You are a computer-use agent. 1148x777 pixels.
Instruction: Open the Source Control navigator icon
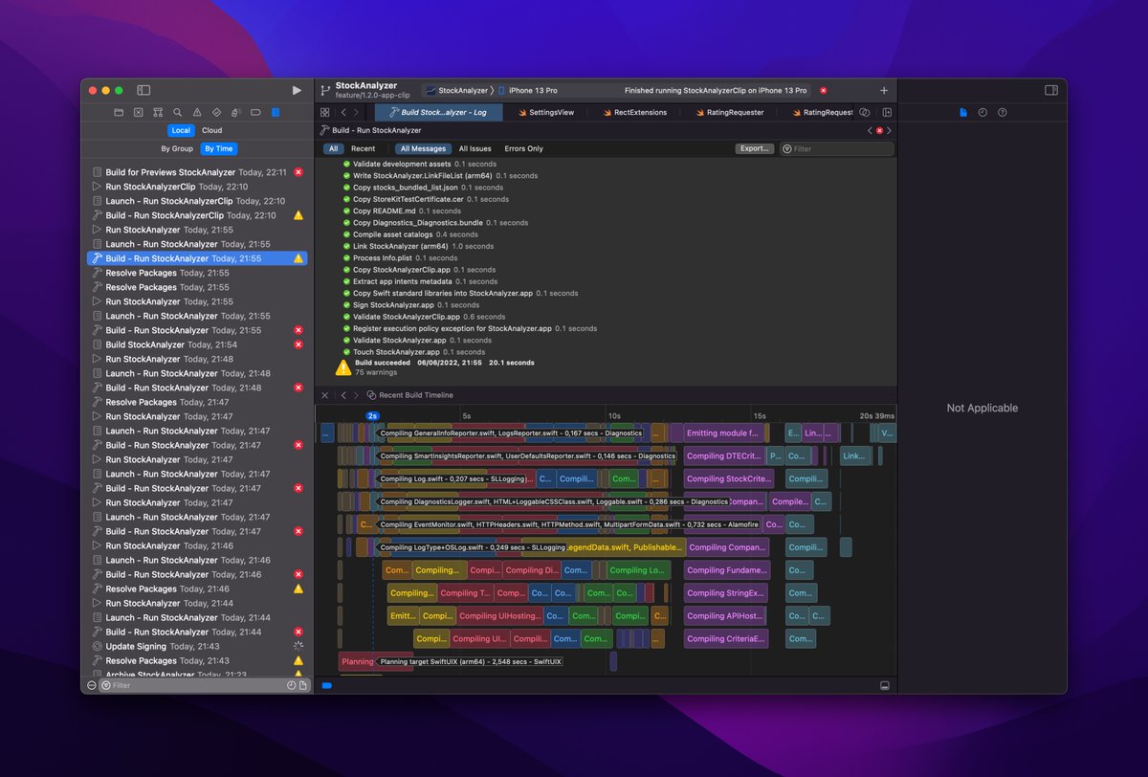(138, 112)
